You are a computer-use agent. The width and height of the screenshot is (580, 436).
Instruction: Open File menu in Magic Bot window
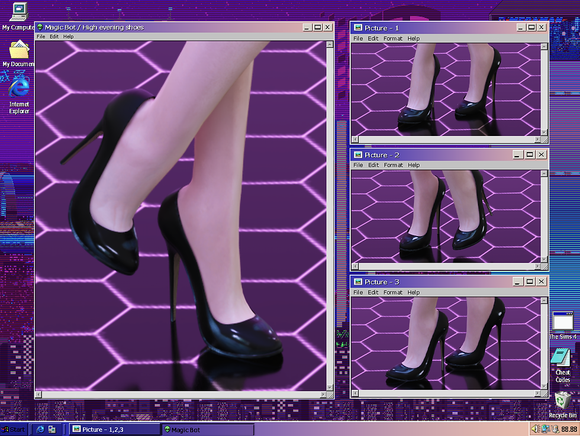tap(41, 37)
